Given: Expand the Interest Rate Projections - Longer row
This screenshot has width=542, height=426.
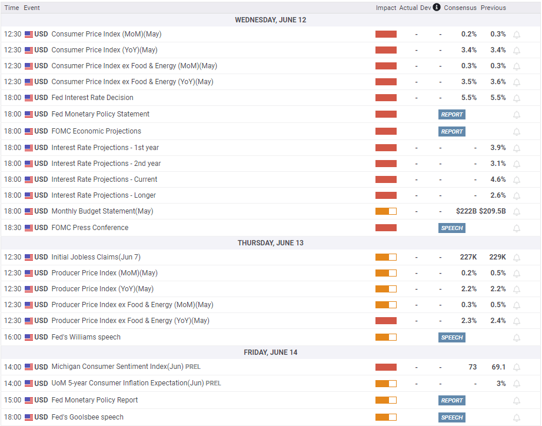Looking at the screenshot, I should tap(104, 195).
